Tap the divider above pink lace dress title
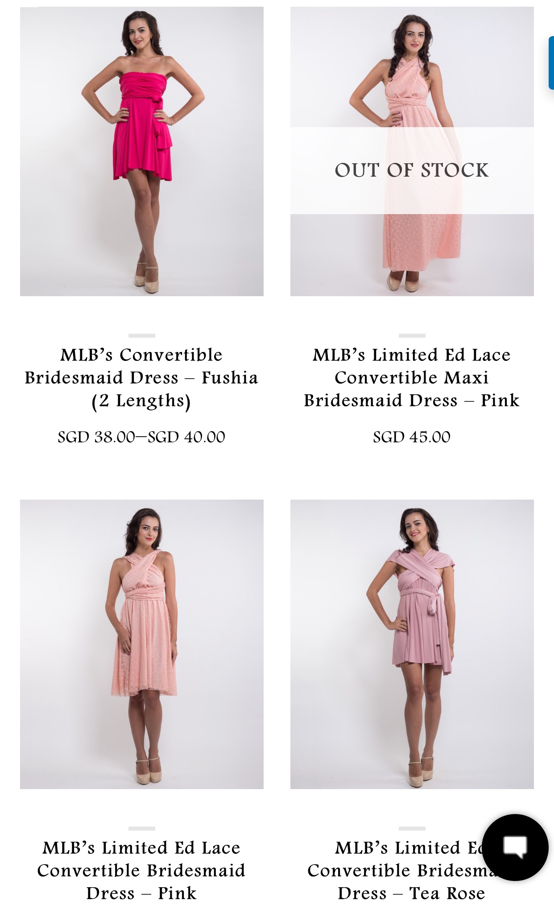554x914 pixels. 142,828
